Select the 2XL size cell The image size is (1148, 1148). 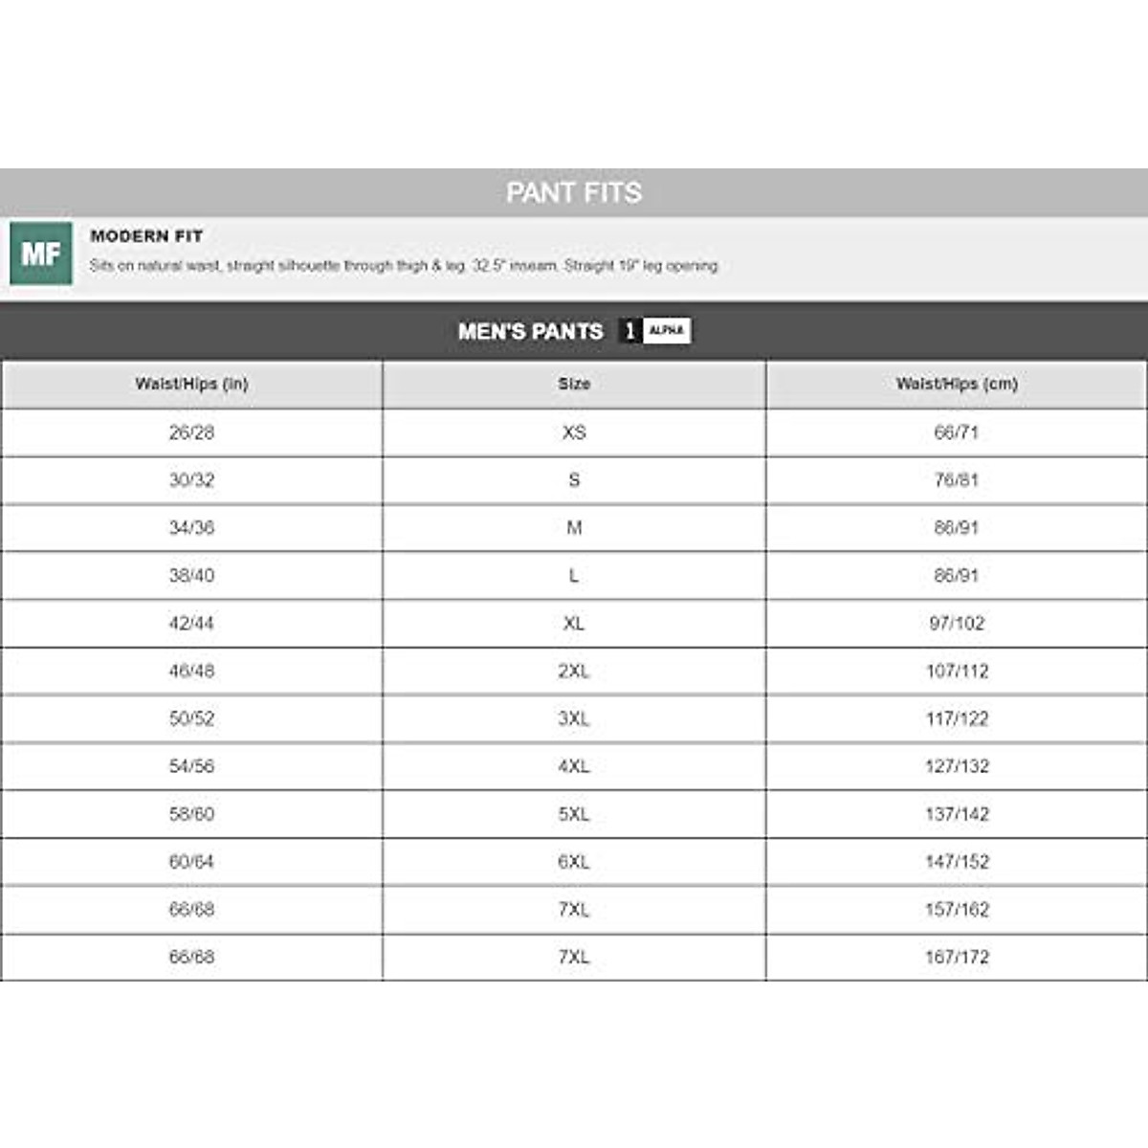click(x=574, y=672)
